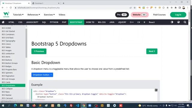Select BS5 Dropdowns in sidebar

[x=13, y=85]
